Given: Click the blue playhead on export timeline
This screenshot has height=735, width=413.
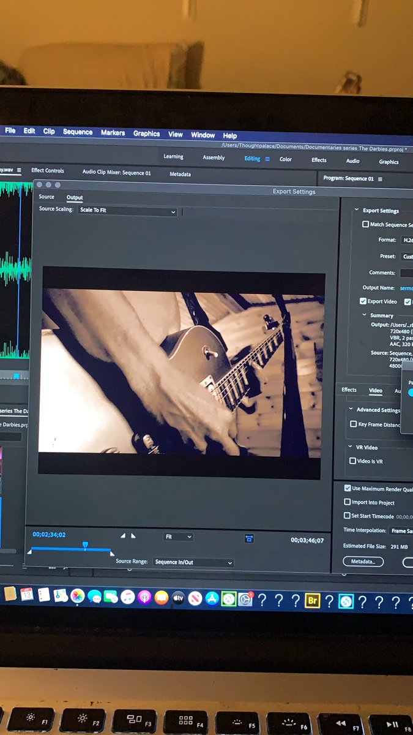Looking at the screenshot, I should 85,545.
